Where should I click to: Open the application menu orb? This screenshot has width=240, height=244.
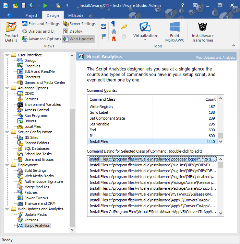[x=10, y=15]
